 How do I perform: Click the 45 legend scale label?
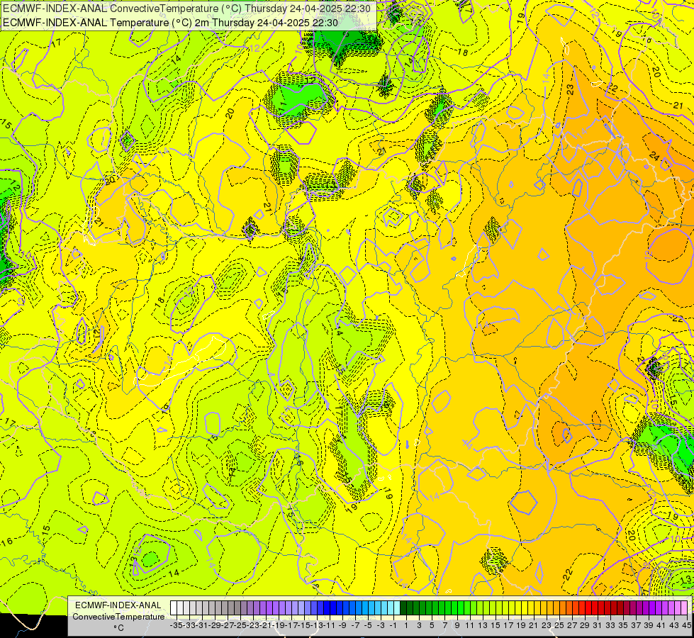pyautogui.click(x=686, y=626)
